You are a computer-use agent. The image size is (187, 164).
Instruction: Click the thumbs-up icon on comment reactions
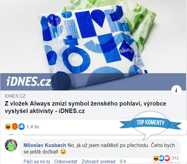coord(162,158)
